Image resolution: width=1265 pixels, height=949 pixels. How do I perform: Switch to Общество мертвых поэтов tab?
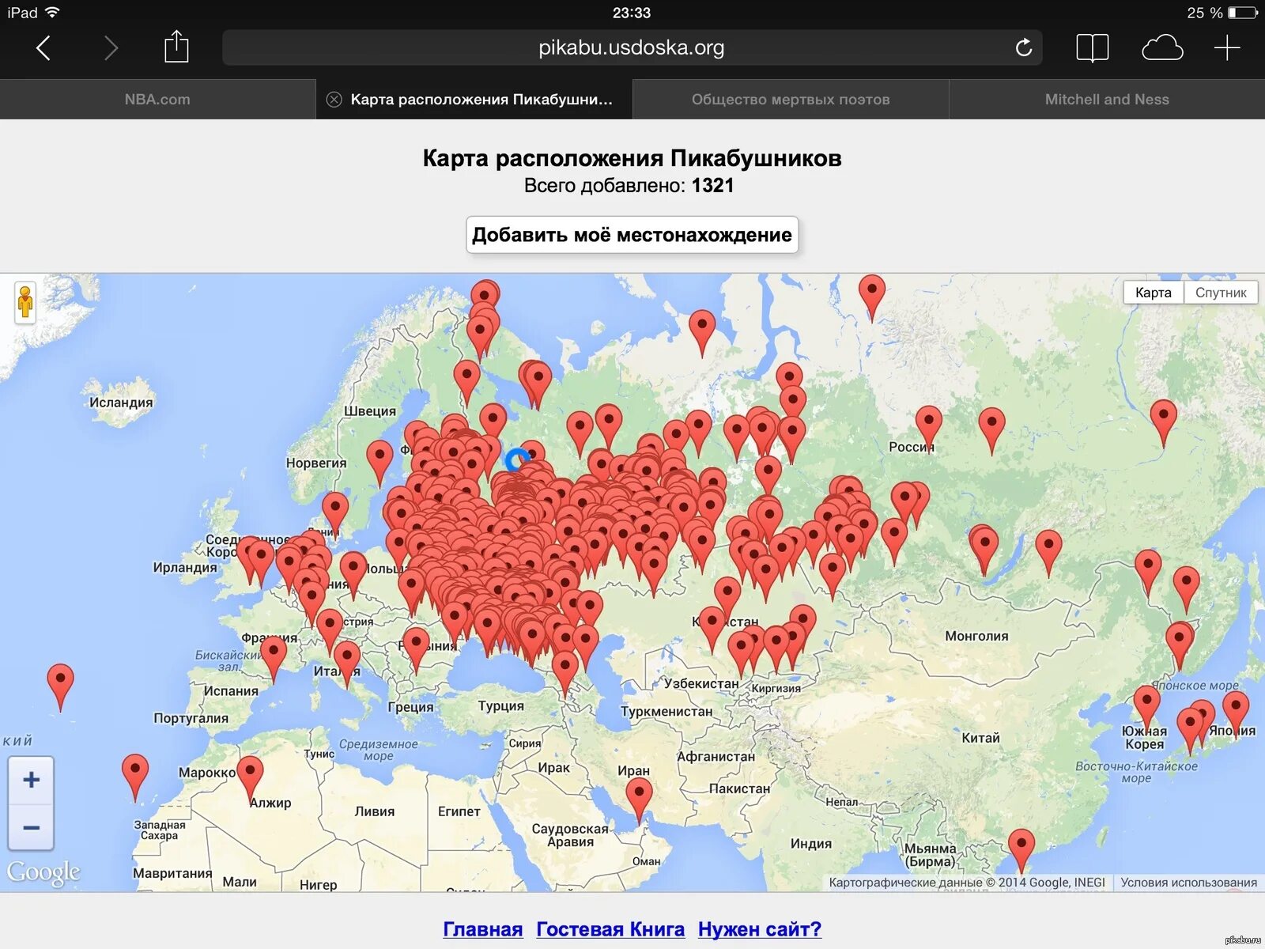pyautogui.click(x=791, y=100)
